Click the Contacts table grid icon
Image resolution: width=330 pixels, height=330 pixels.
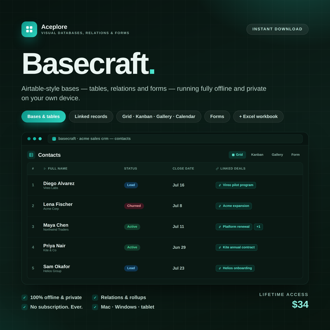click(31, 155)
